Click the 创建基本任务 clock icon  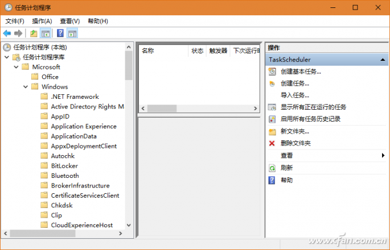272,72
